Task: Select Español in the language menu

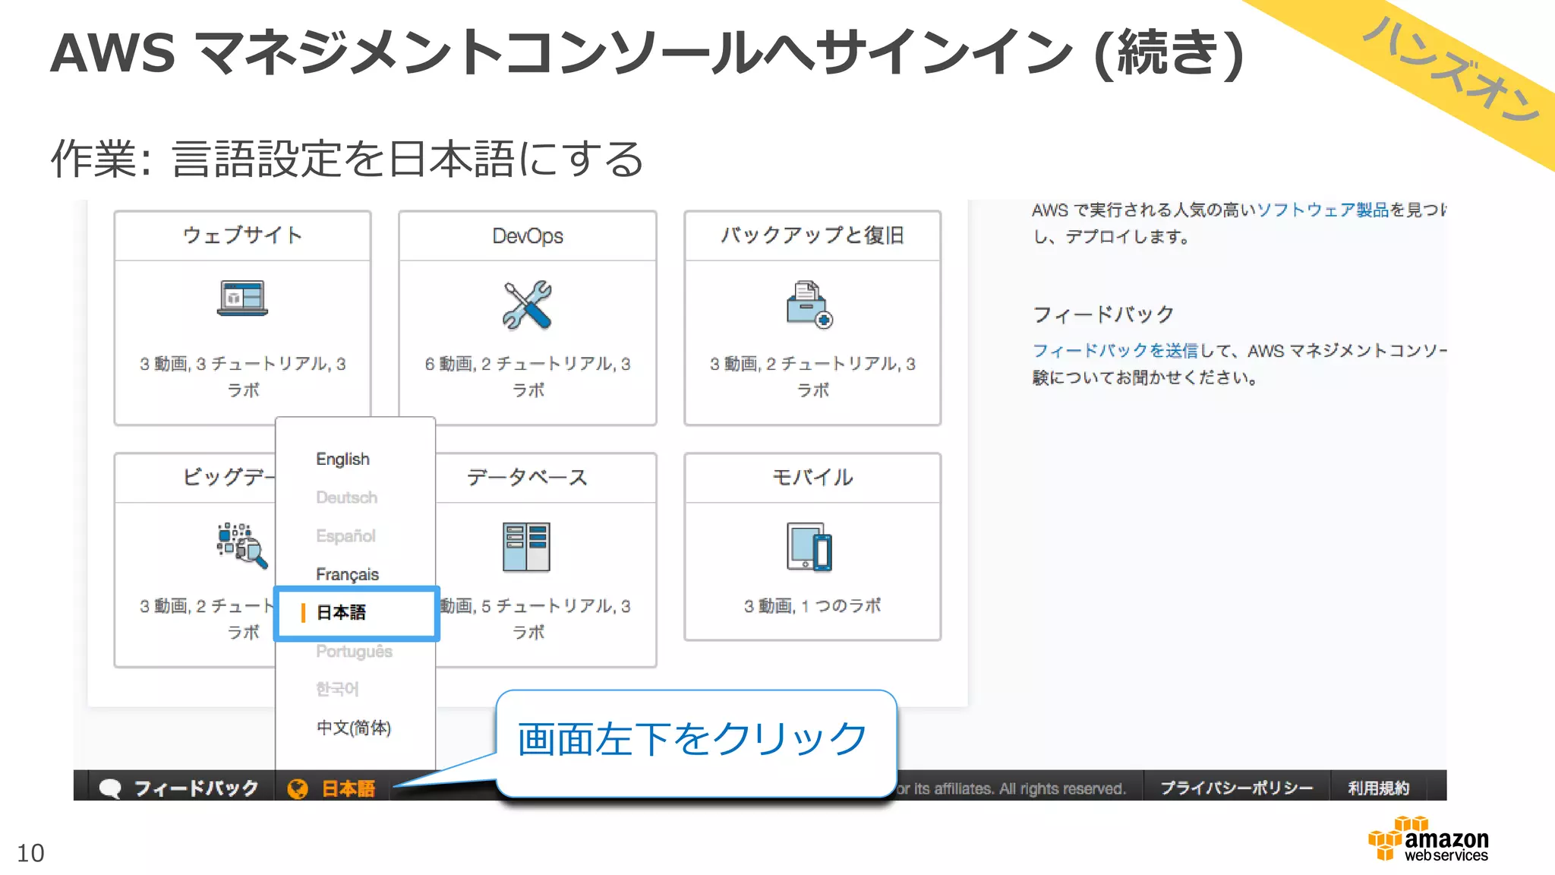Action: [x=345, y=535]
